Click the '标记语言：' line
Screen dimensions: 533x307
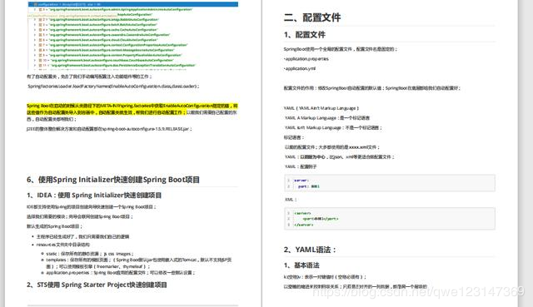point(294,137)
